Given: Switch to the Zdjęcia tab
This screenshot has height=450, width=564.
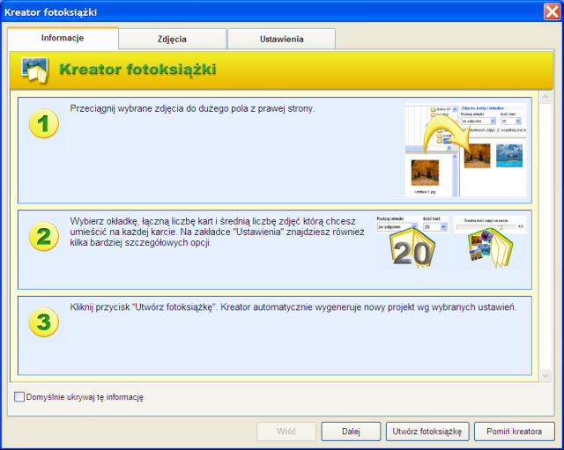Looking at the screenshot, I should click(172, 40).
